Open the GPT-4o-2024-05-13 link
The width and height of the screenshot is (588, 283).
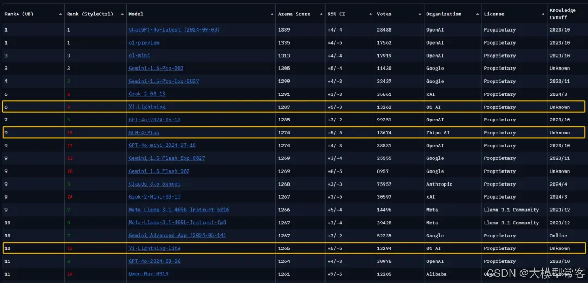pos(155,120)
